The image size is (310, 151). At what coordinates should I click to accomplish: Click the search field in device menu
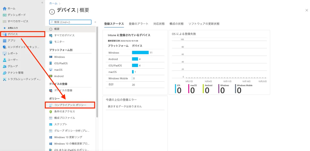(70, 22)
